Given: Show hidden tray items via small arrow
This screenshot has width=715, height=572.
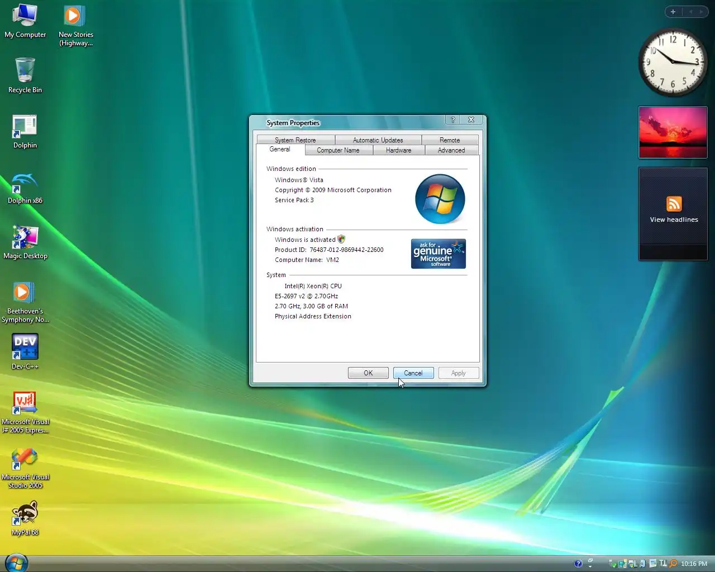Looking at the screenshot, I should click(590, 566).
